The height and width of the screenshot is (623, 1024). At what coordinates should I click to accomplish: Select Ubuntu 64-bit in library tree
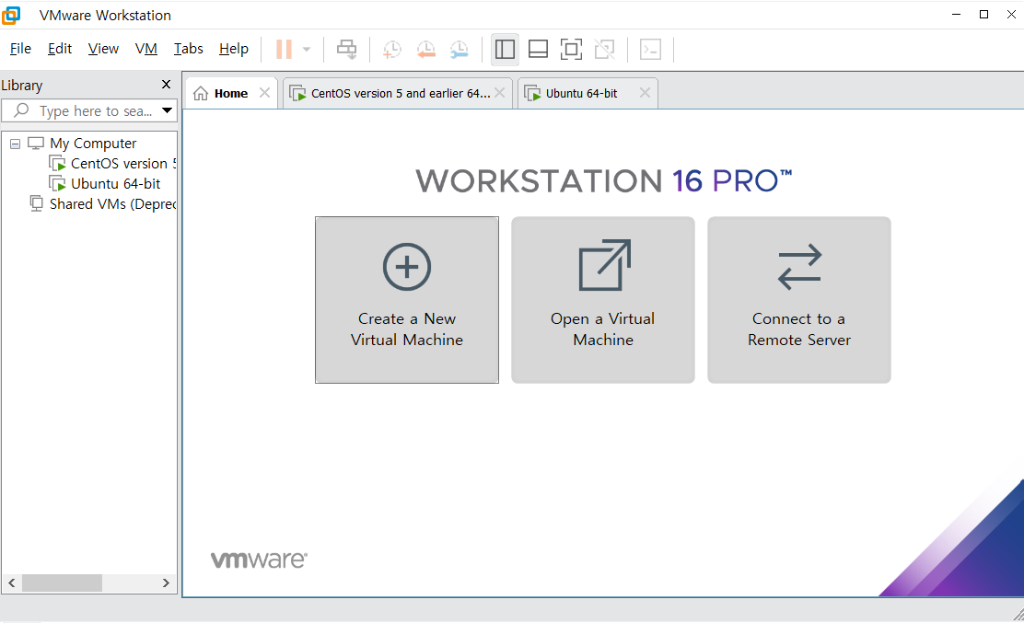click(x=116, y=184)
